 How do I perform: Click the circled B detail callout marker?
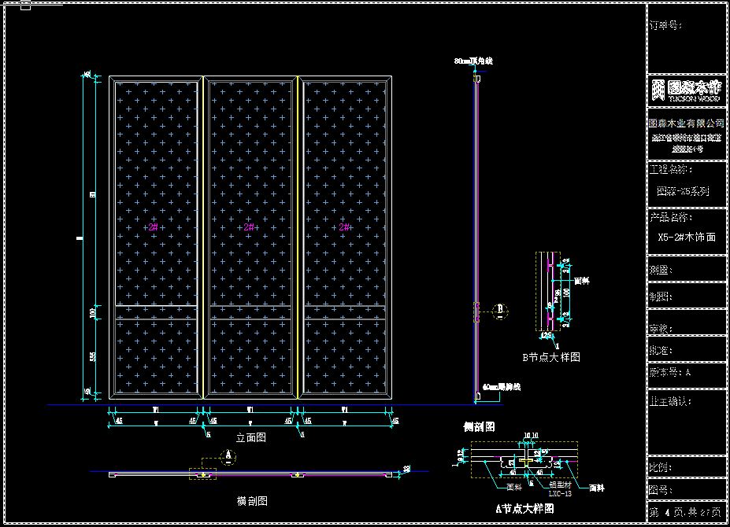499,311
